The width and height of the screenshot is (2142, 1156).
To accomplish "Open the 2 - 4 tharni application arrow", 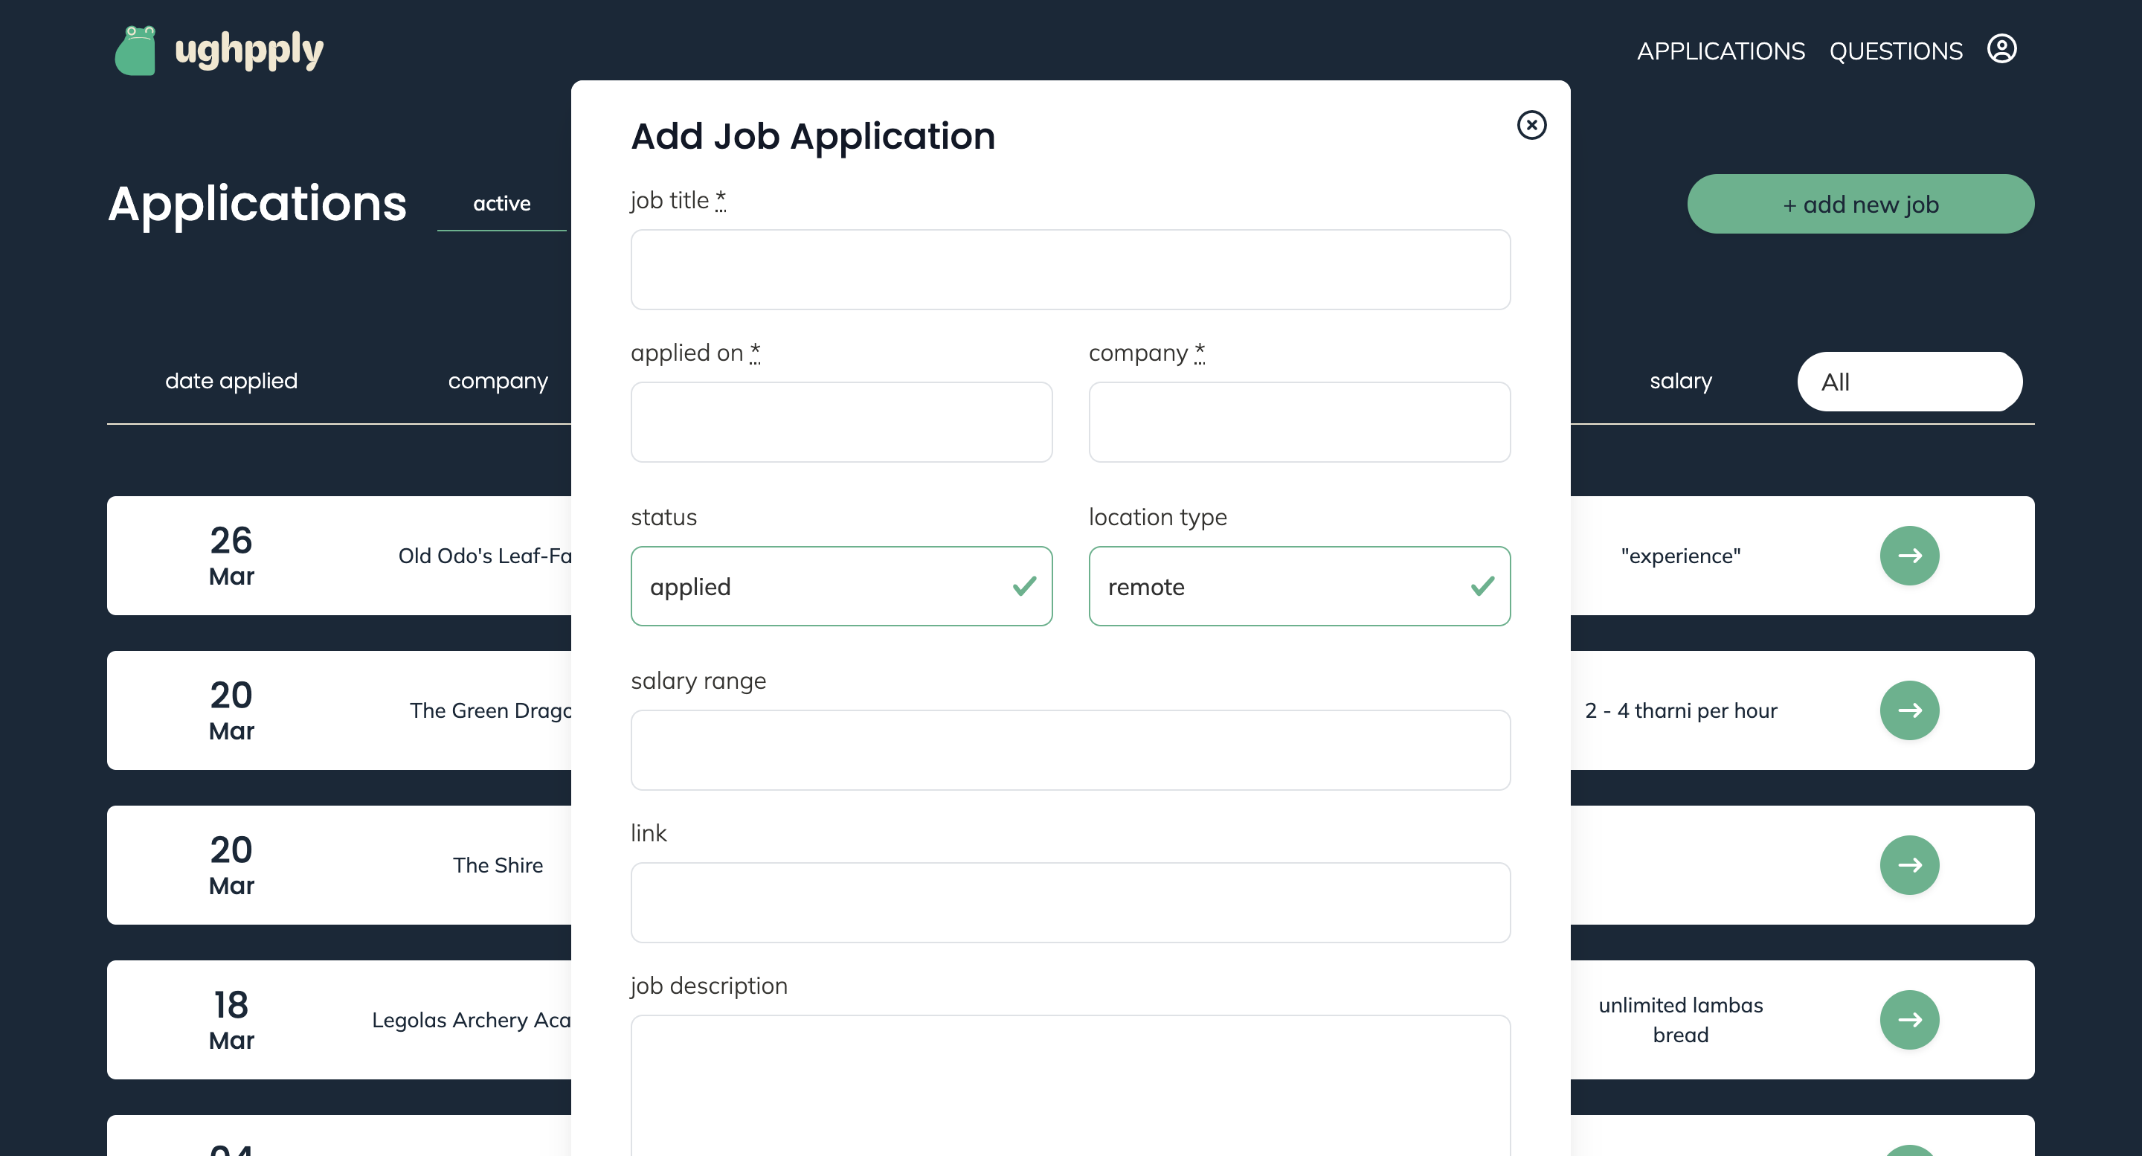I will [1909, 710].
